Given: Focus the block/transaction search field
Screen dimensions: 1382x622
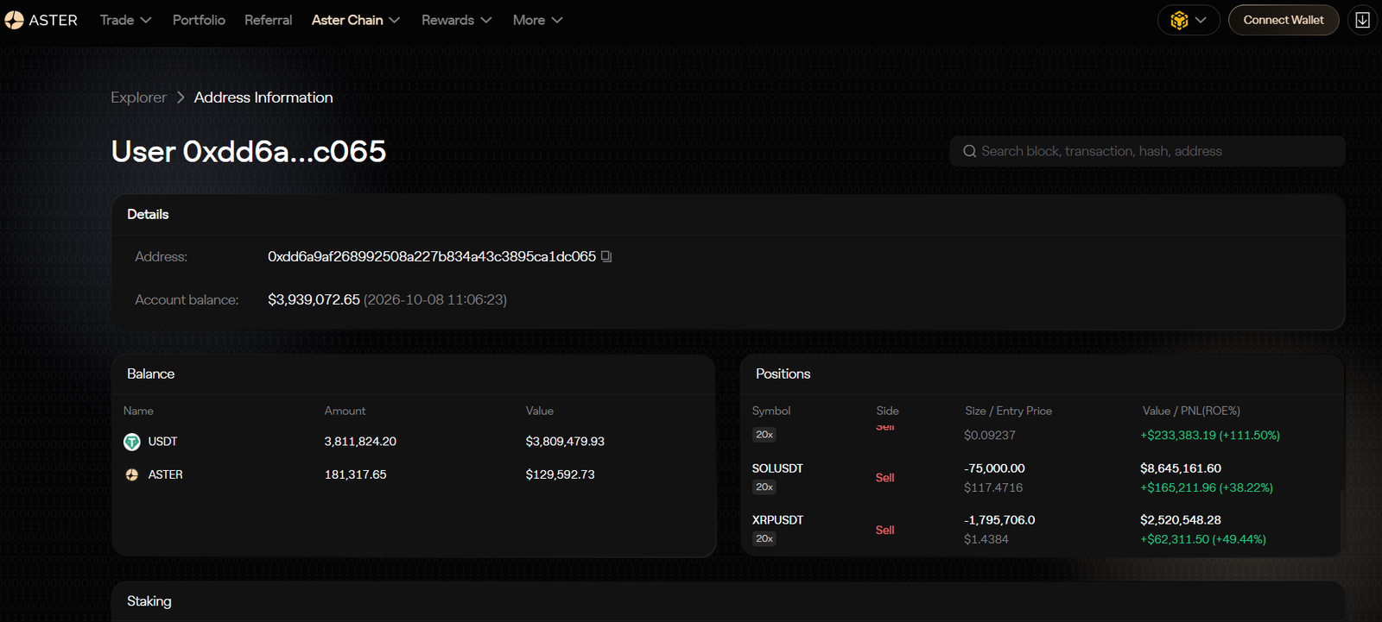Looking at the screenshot, I should 1148,151.
